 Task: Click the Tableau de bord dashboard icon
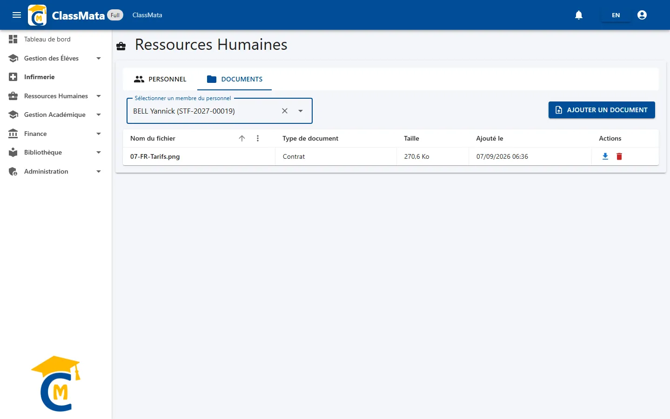(13, 39)
